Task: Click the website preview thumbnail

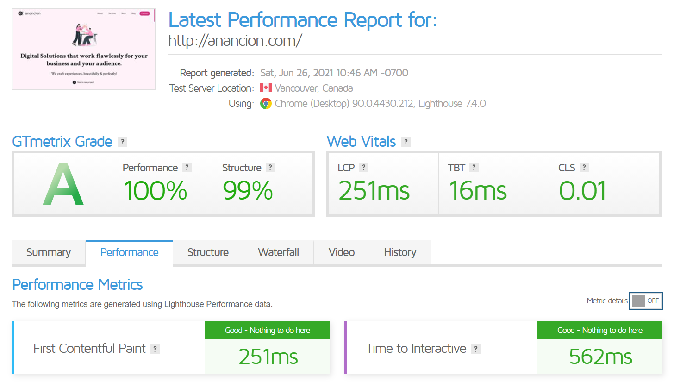Action: point(84,49)
